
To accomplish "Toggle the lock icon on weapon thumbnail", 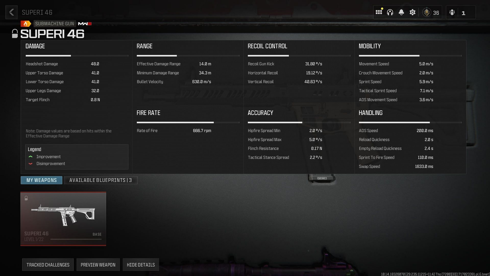I will [27, 198].
